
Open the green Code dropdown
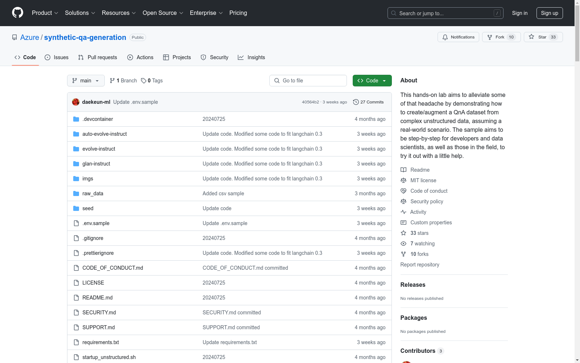point(372,81)
